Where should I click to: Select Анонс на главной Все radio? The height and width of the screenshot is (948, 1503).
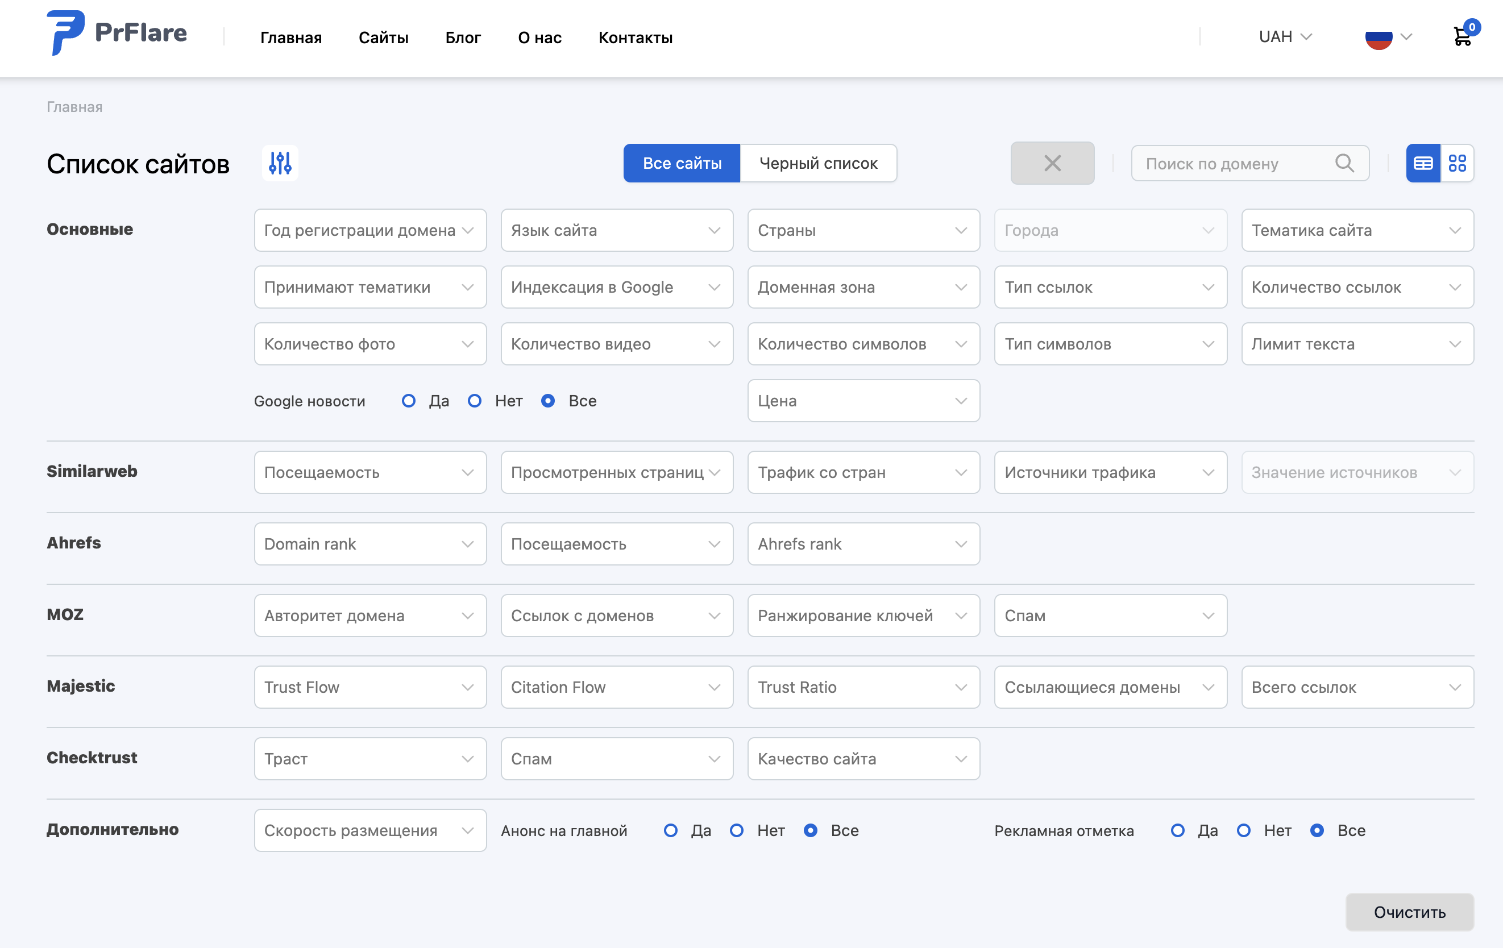(x=810, y=830)
